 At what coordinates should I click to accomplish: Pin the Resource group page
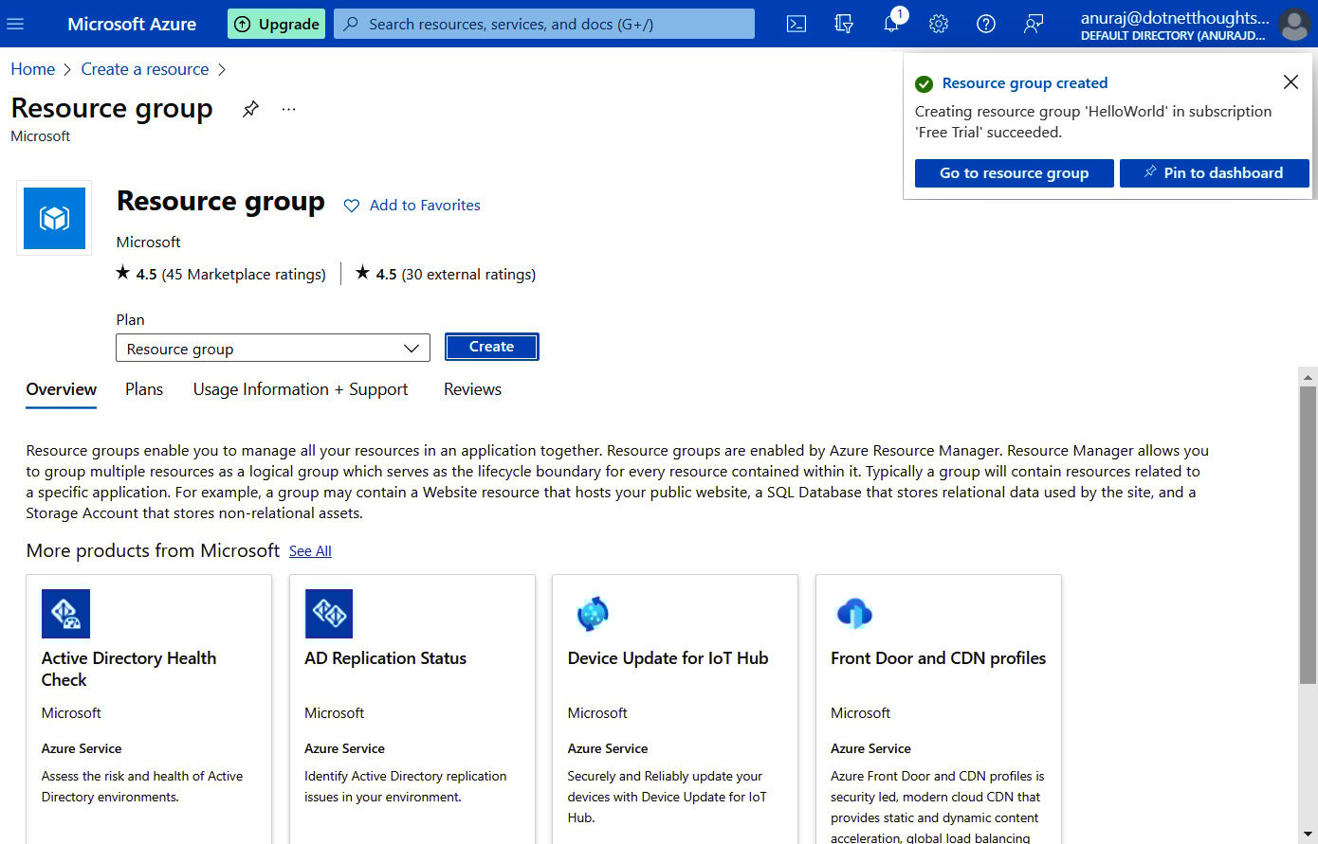pos(250,109)
